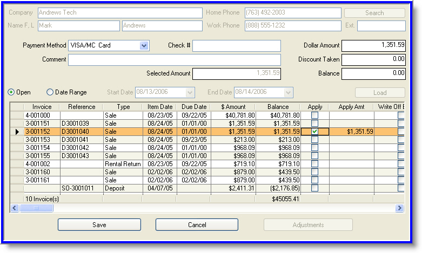The image size is (422, 253).
Task: Check Apply for Rental Return 4-001002
Action: point(314,163)
